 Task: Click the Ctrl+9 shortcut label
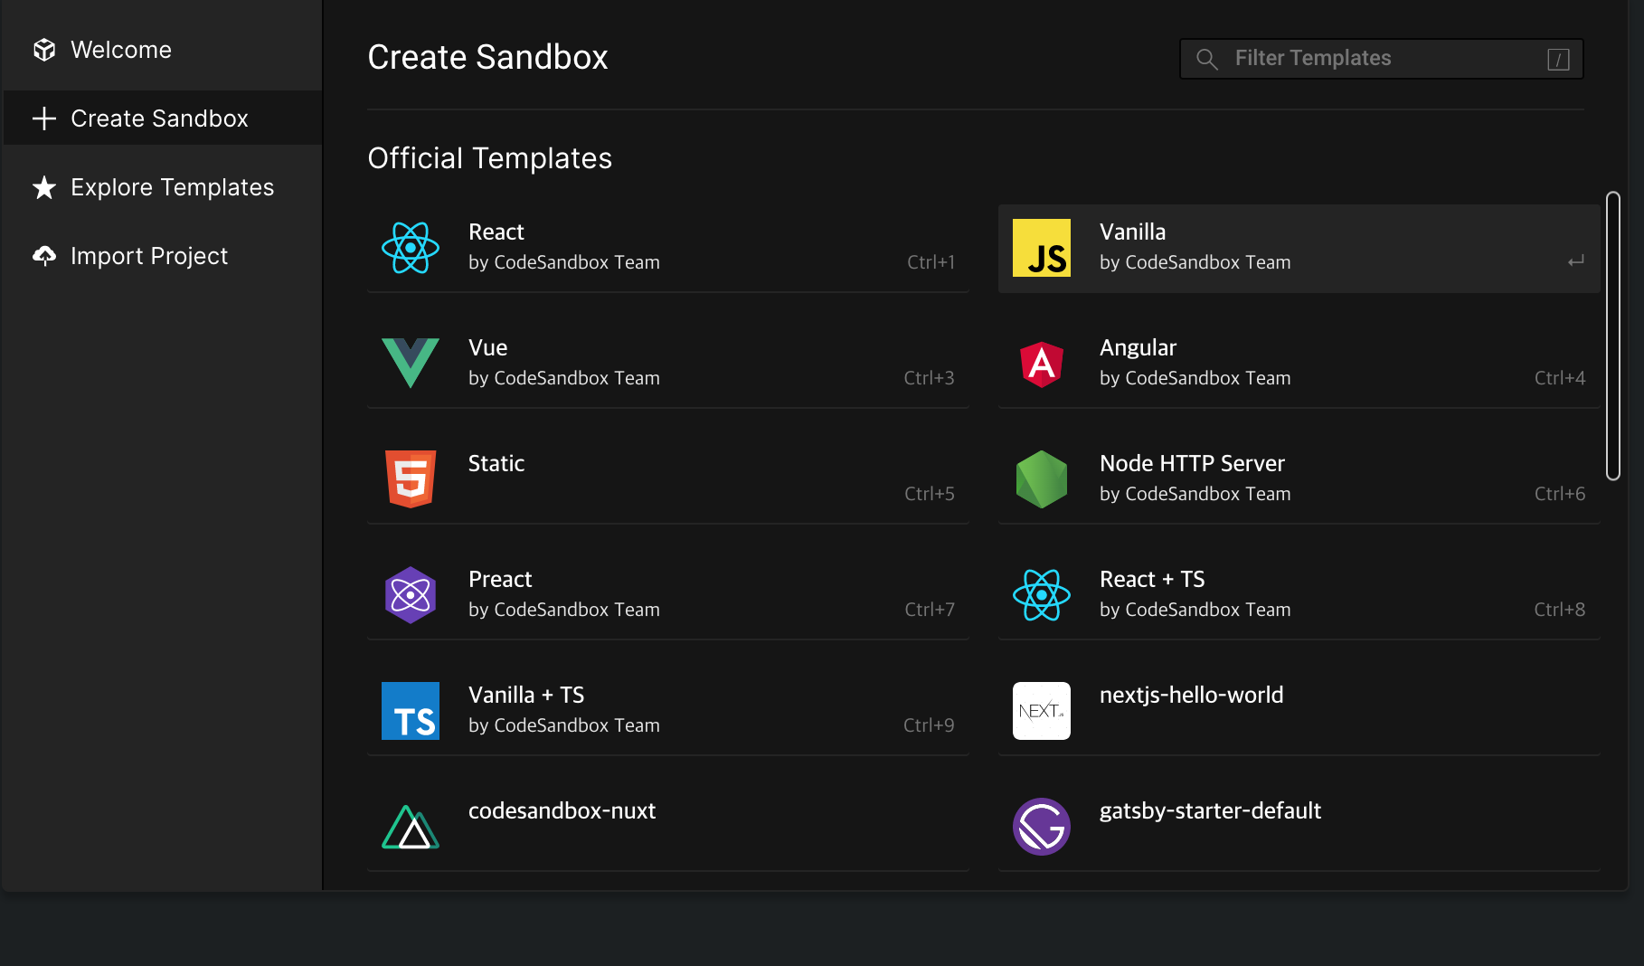(x=929, y=725)
